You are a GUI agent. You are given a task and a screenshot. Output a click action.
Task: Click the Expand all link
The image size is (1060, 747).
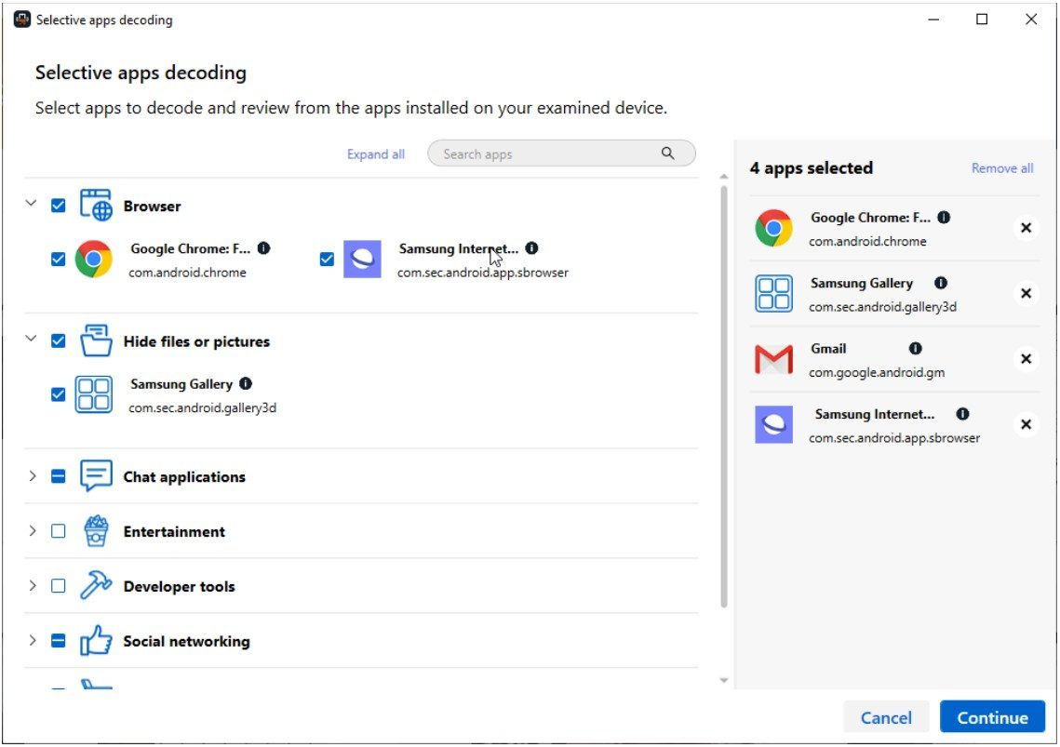pos(376,154)
